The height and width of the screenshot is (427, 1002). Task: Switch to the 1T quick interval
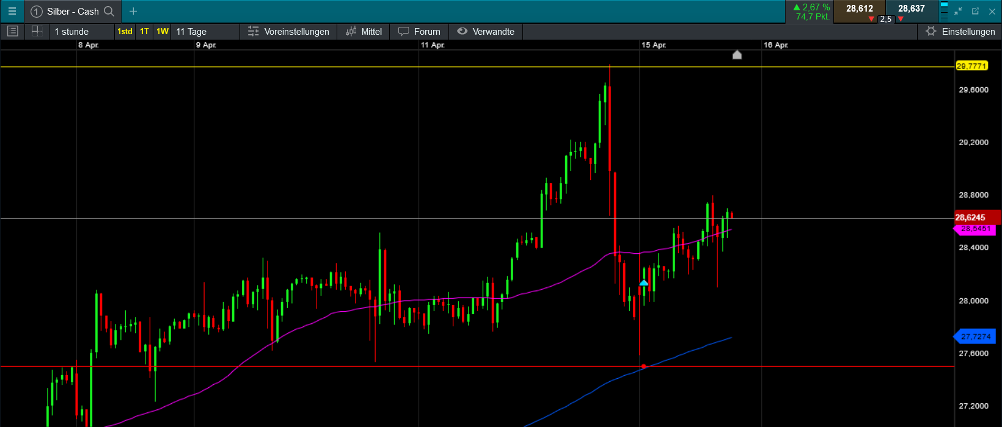point(144,31)
